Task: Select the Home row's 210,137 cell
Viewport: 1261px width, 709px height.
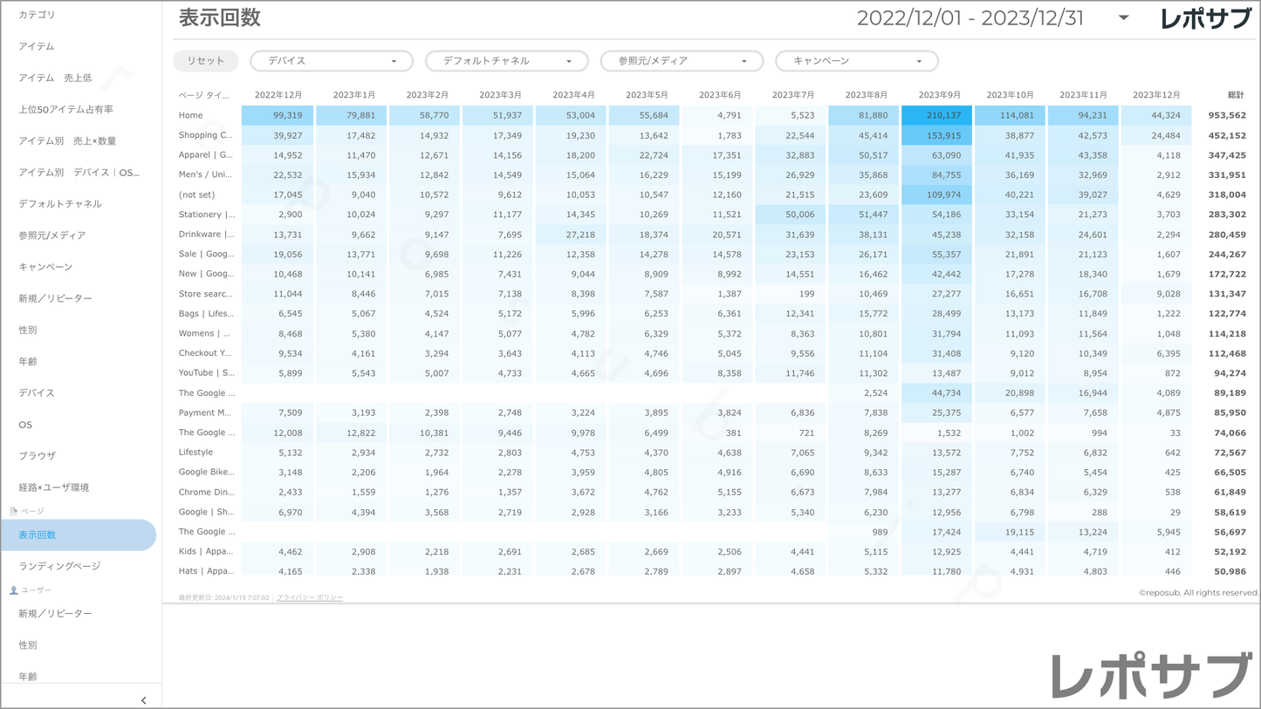Action: coord(936,115)
